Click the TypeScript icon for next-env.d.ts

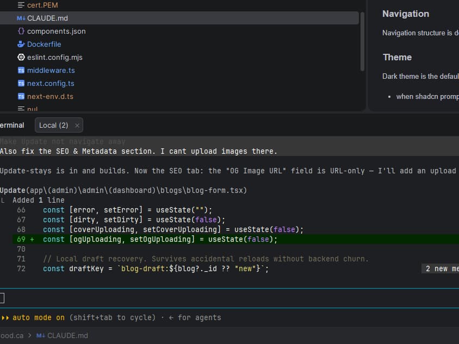coord(21,97)
